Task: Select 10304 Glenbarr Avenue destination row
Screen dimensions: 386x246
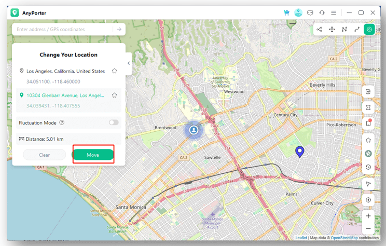Action: pos(68,100)
